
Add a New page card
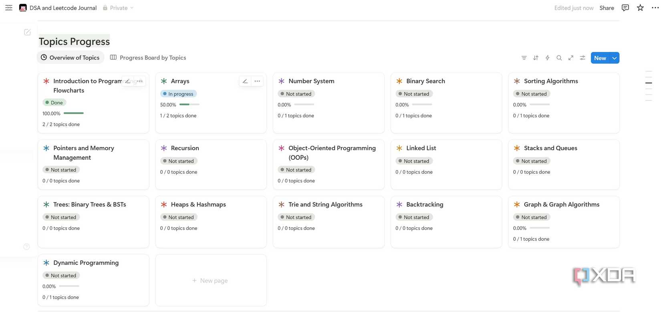pos(211,280)
